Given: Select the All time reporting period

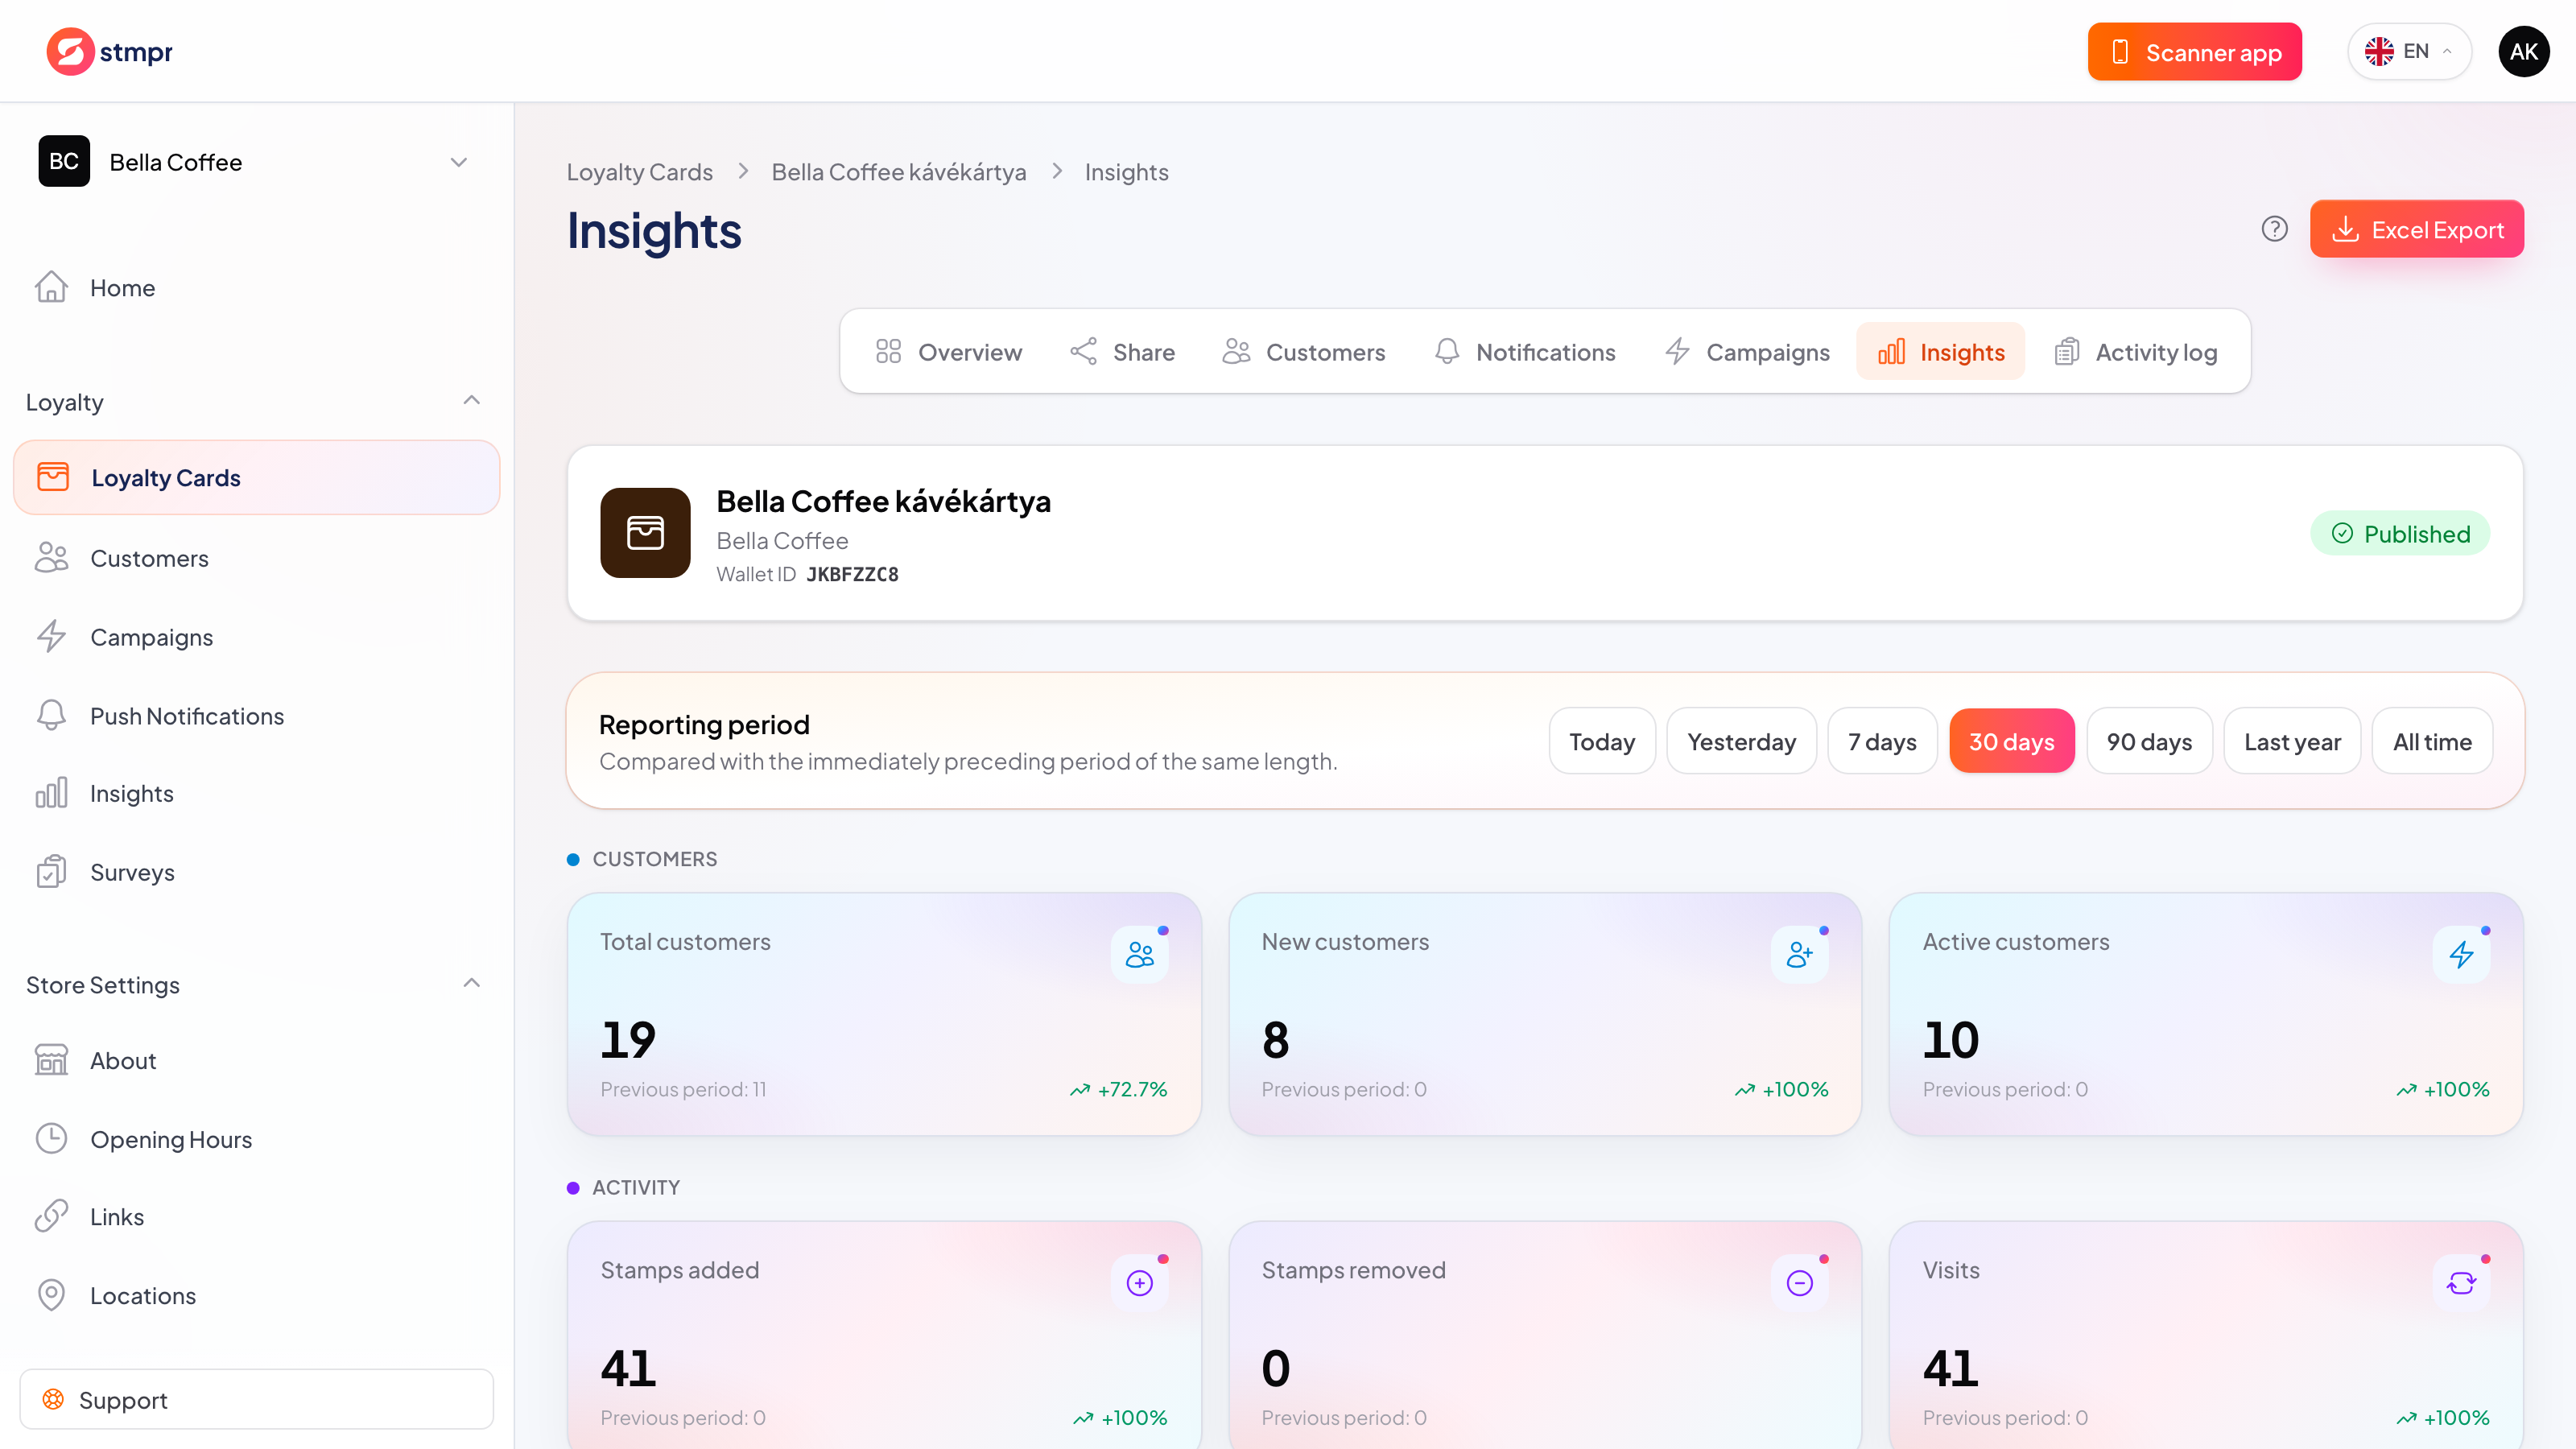Looking at the screenshot, I should (2432, 741).
